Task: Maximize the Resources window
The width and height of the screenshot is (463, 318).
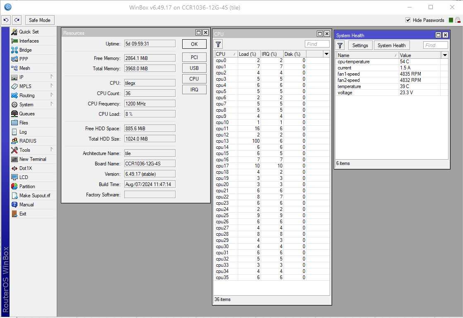Action: [x=198, y=32]
